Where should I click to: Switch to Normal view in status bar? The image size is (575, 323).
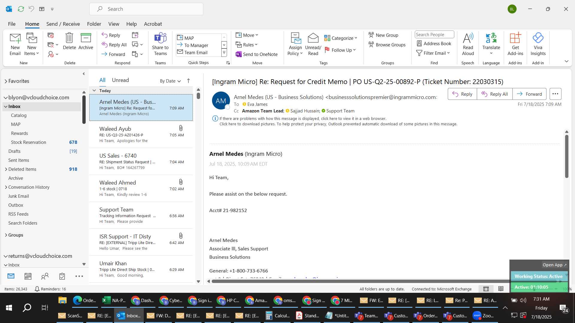click(486, 289)
